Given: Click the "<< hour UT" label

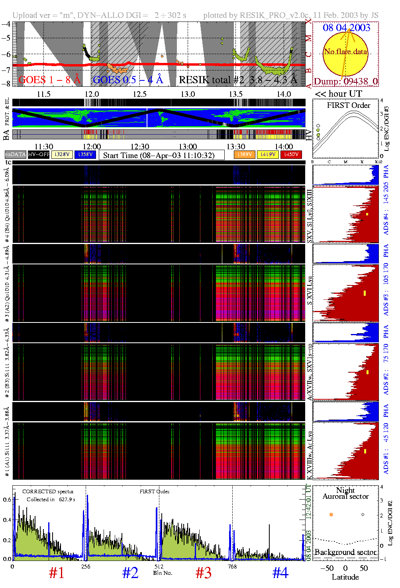Looking at the screenshot, I should tap(338, 94).
